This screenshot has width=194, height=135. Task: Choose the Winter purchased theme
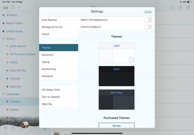point(116,125)
